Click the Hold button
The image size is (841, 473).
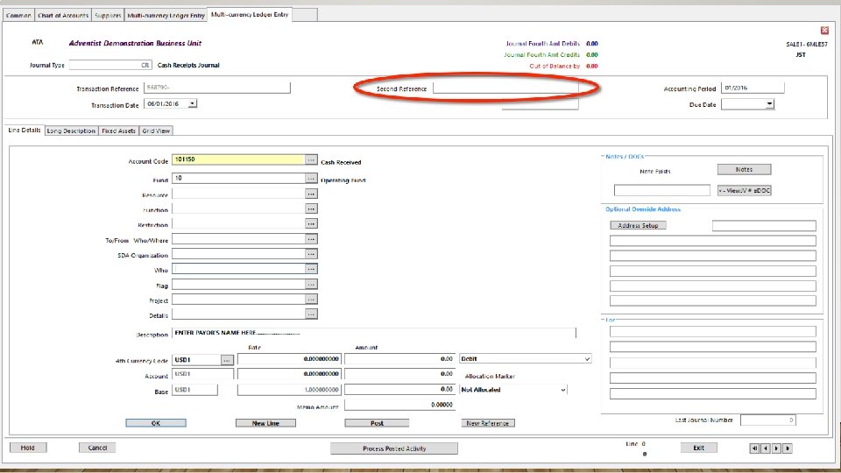pos(28,448)
